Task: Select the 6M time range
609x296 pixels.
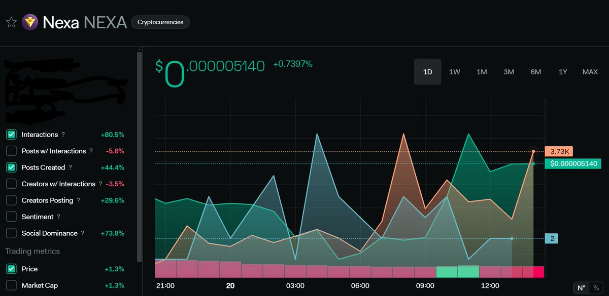Action: coord(536,72)
